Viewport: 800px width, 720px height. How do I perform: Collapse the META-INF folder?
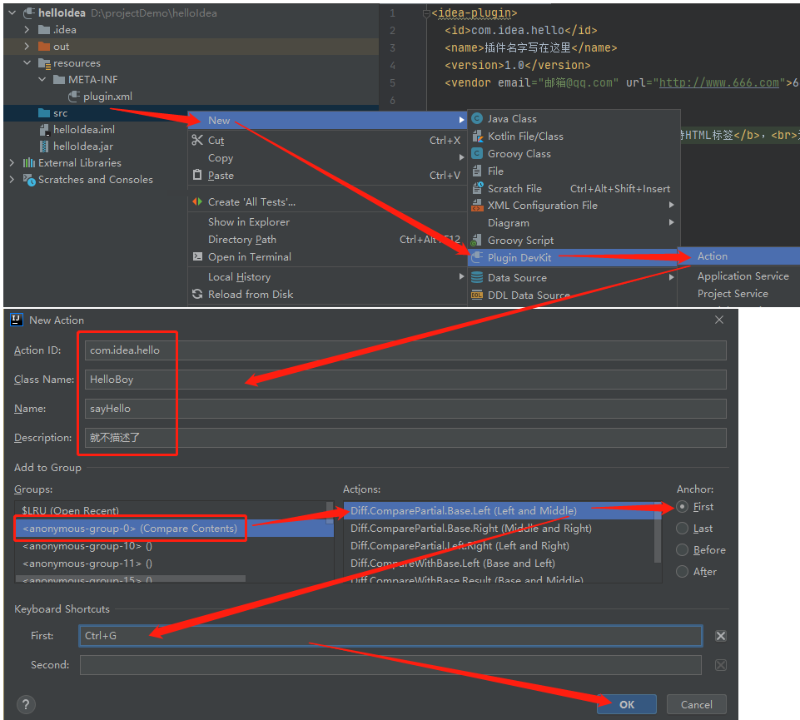(42, 80)
